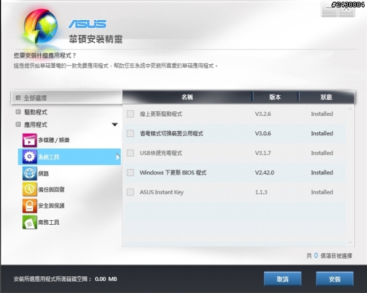Click the 0.00 MB disk space value
Viewport: 367px width, 293px height.
(106, 279)
